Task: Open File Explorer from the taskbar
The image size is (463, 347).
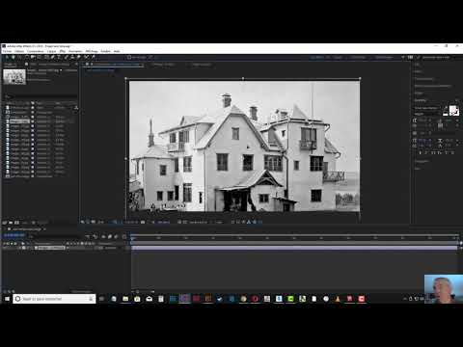Action: (125, 299)
